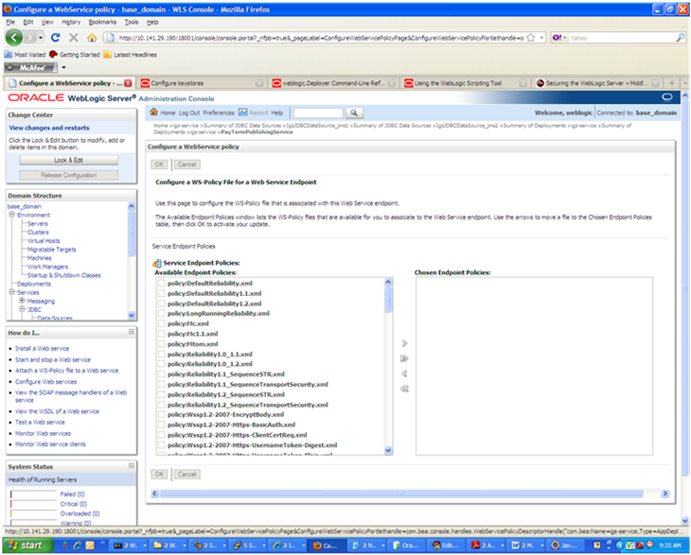The width and height of the screenshot is (691, 555).
Task: Click Domain Structure vertical scrollbar
Action: point(132,261)
